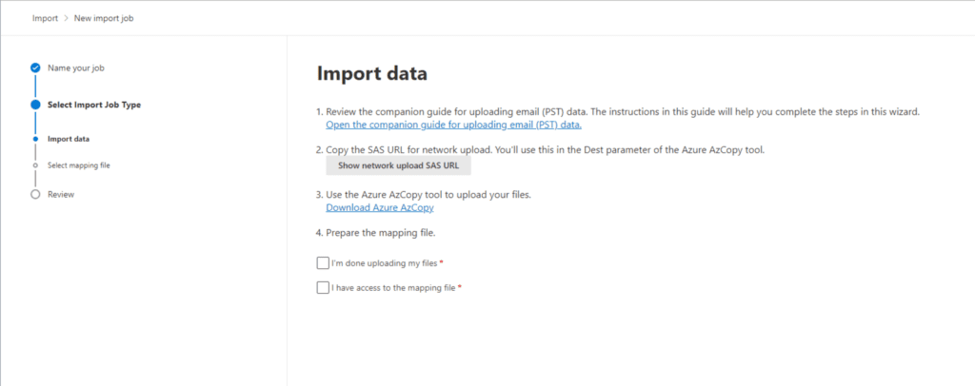Download Azure AzCopy tool
975x386 pixels.
click(x=380, y=208)
